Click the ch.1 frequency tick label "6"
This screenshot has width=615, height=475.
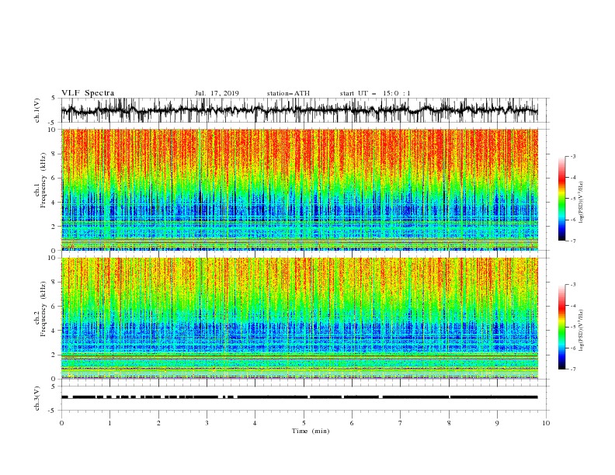54,178
